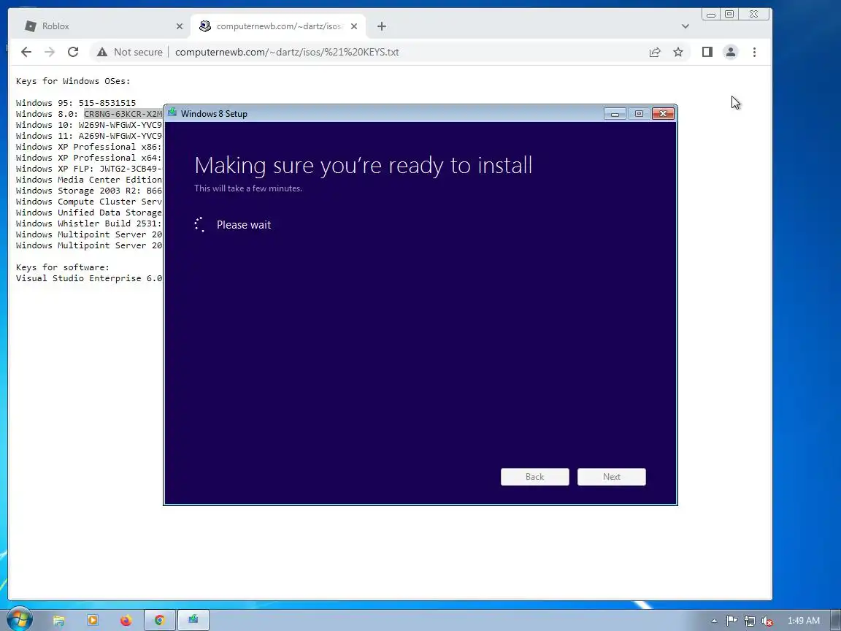The image size is (841, 631).
Task: Share this page icon
Action: click(x=654, y=52)
